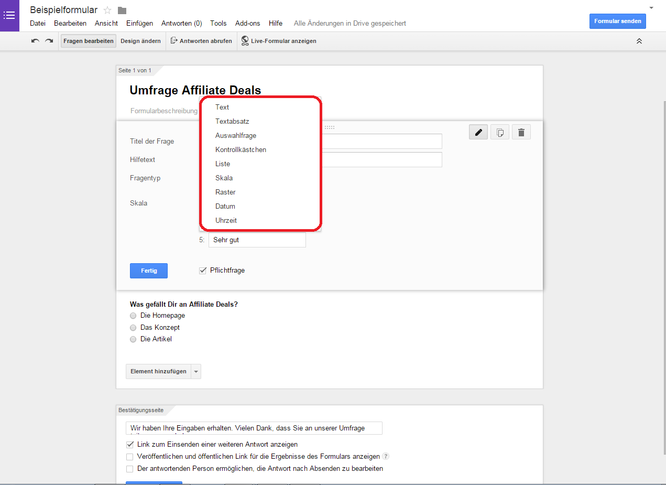
Task: Click Design ändern toolbar button
Action: pyautogui.click(x=140, y=41)
